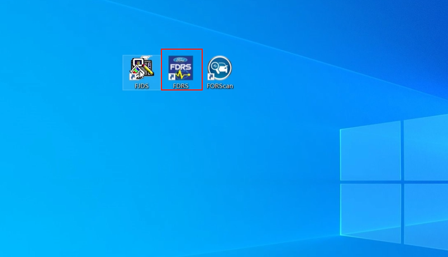The image size is (448, 257).
Task: Click the "FDRS" text label
Action: (181, 86)
